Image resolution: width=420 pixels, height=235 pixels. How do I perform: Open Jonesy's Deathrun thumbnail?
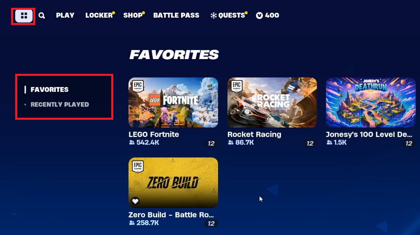click(x=371, y=103)
